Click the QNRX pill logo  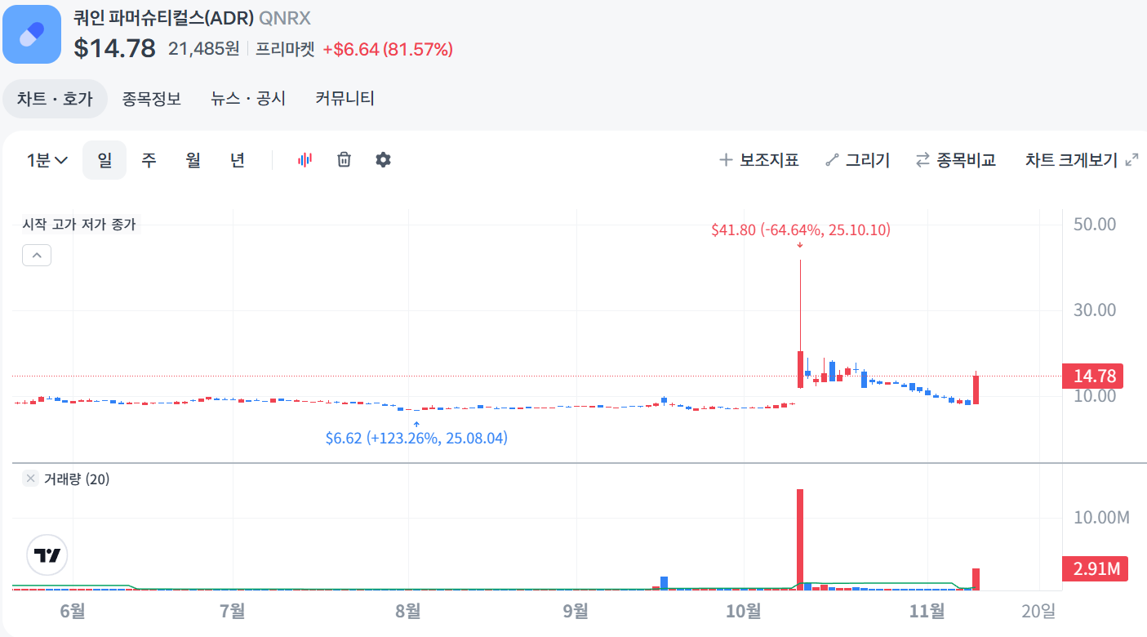[32, 34]
